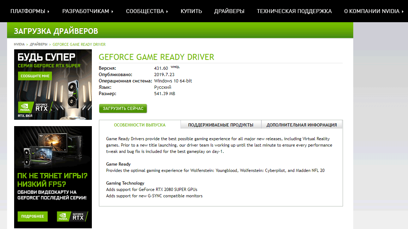Click the Game Ready subheading
Image resolution: width=408 pixels, height=229 pixels.
[x=118, y=164]
